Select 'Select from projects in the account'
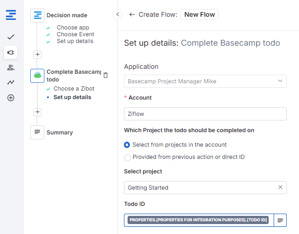 pos(127,145)
